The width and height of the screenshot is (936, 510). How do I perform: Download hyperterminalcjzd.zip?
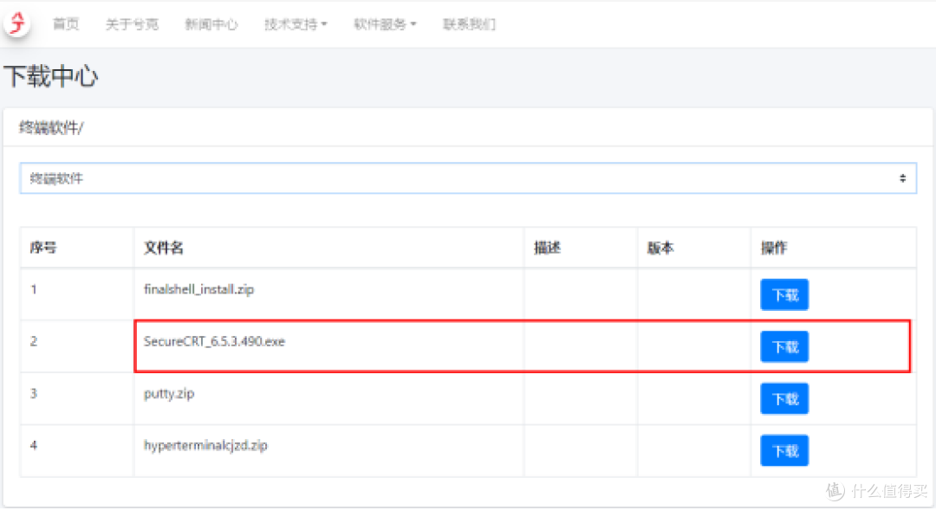click(x=784, y=450)
